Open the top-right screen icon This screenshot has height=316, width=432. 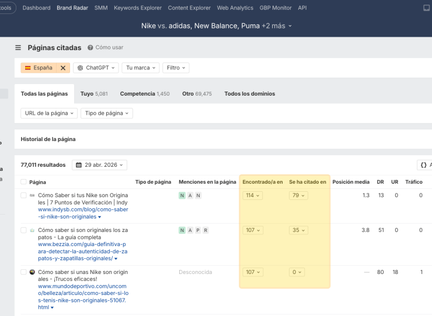(x=427, y=8)
